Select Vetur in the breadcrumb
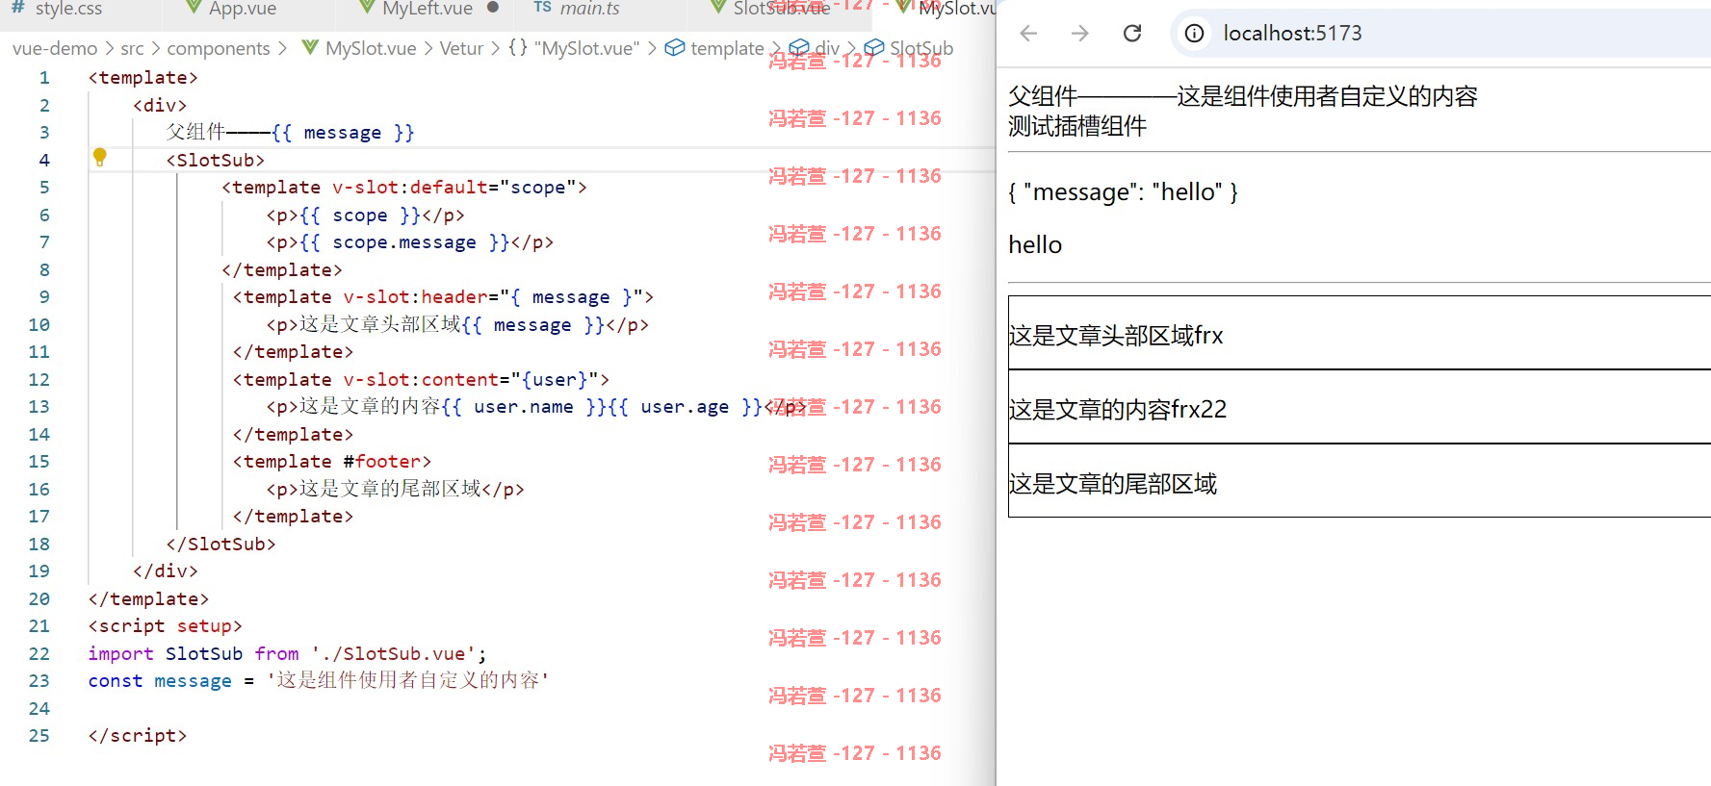Image resolution: width=1711 pixels, height=786 pixels. (461, 48)
